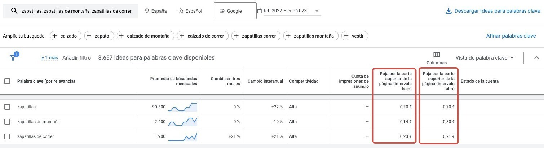
Task: Toggle the select-all header checkbox
Action: 7,81
